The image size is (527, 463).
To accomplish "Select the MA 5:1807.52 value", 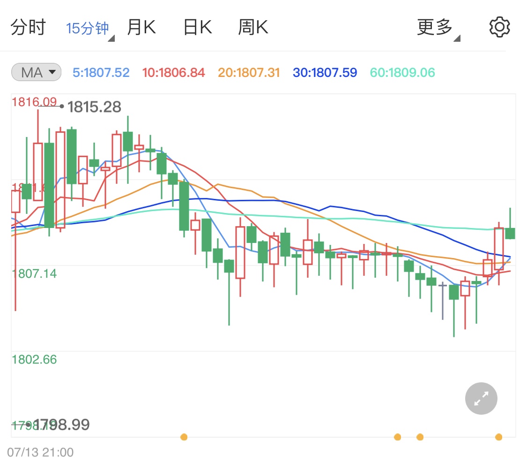I will click(x=101, y=72).
